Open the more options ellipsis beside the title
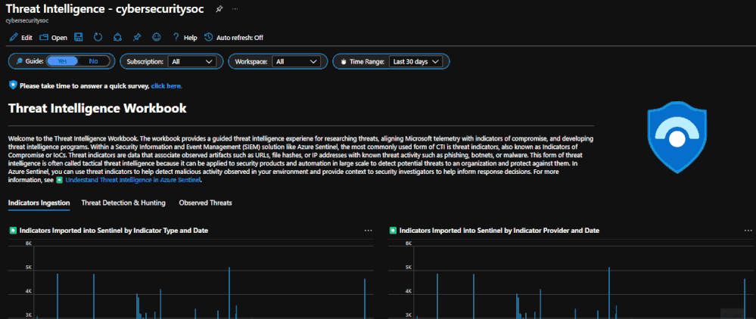This screenshot has height=319, width=756. 235,9
